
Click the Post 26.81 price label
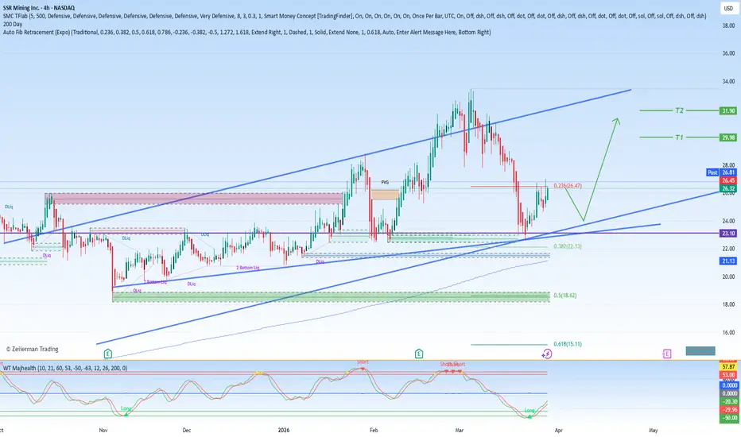721,172
